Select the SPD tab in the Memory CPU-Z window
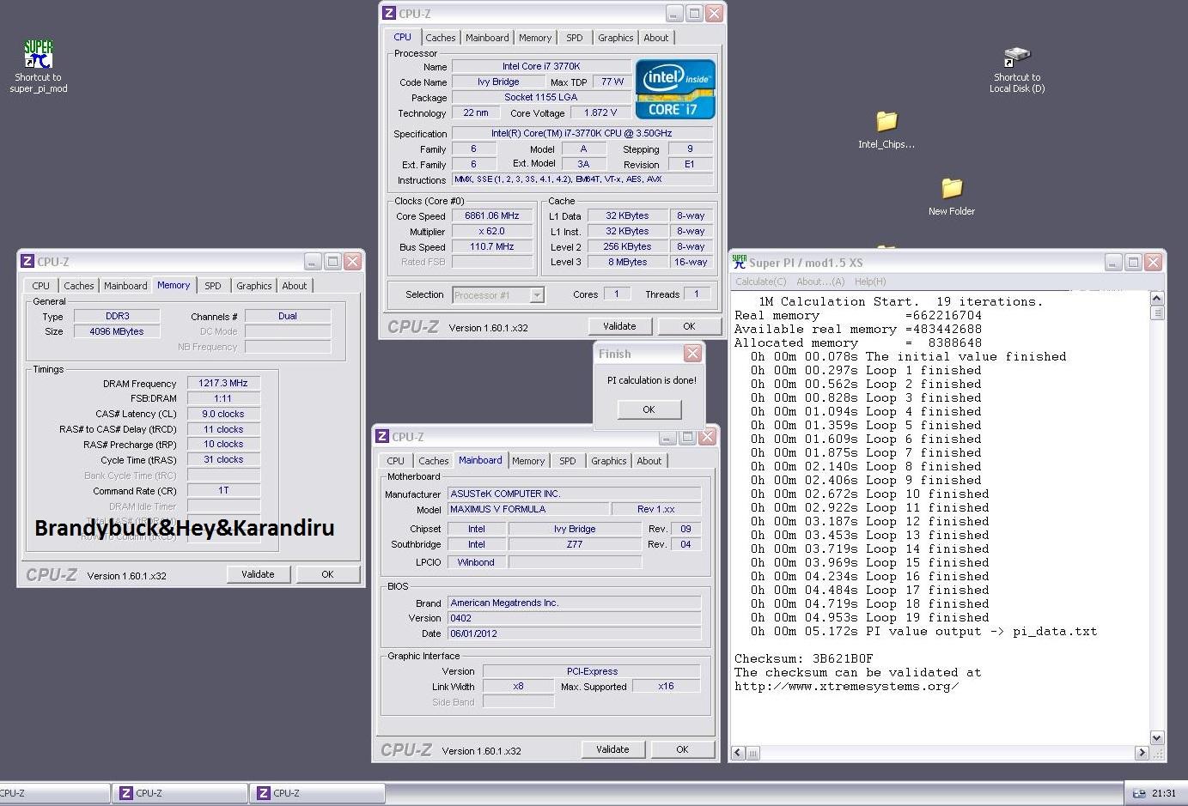 click(x=212, y=286)
